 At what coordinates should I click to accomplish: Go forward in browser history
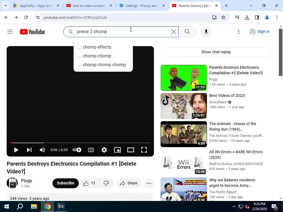tap(16, 17)
